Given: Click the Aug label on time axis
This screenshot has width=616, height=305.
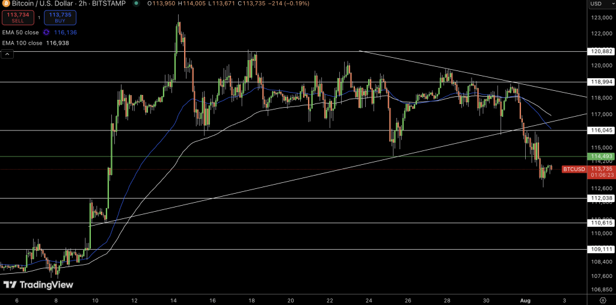Looking at the screenshot, I should 525,300.
